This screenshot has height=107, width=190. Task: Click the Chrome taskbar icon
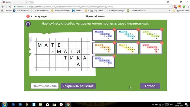pyautogui.click(x=68, y=104)
